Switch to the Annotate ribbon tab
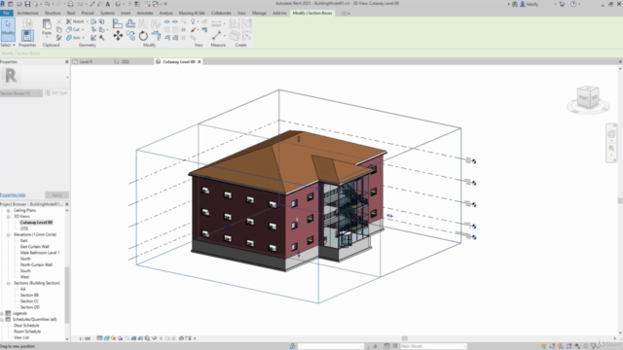This screenshot has width=623, height=350. coord(145,13)
